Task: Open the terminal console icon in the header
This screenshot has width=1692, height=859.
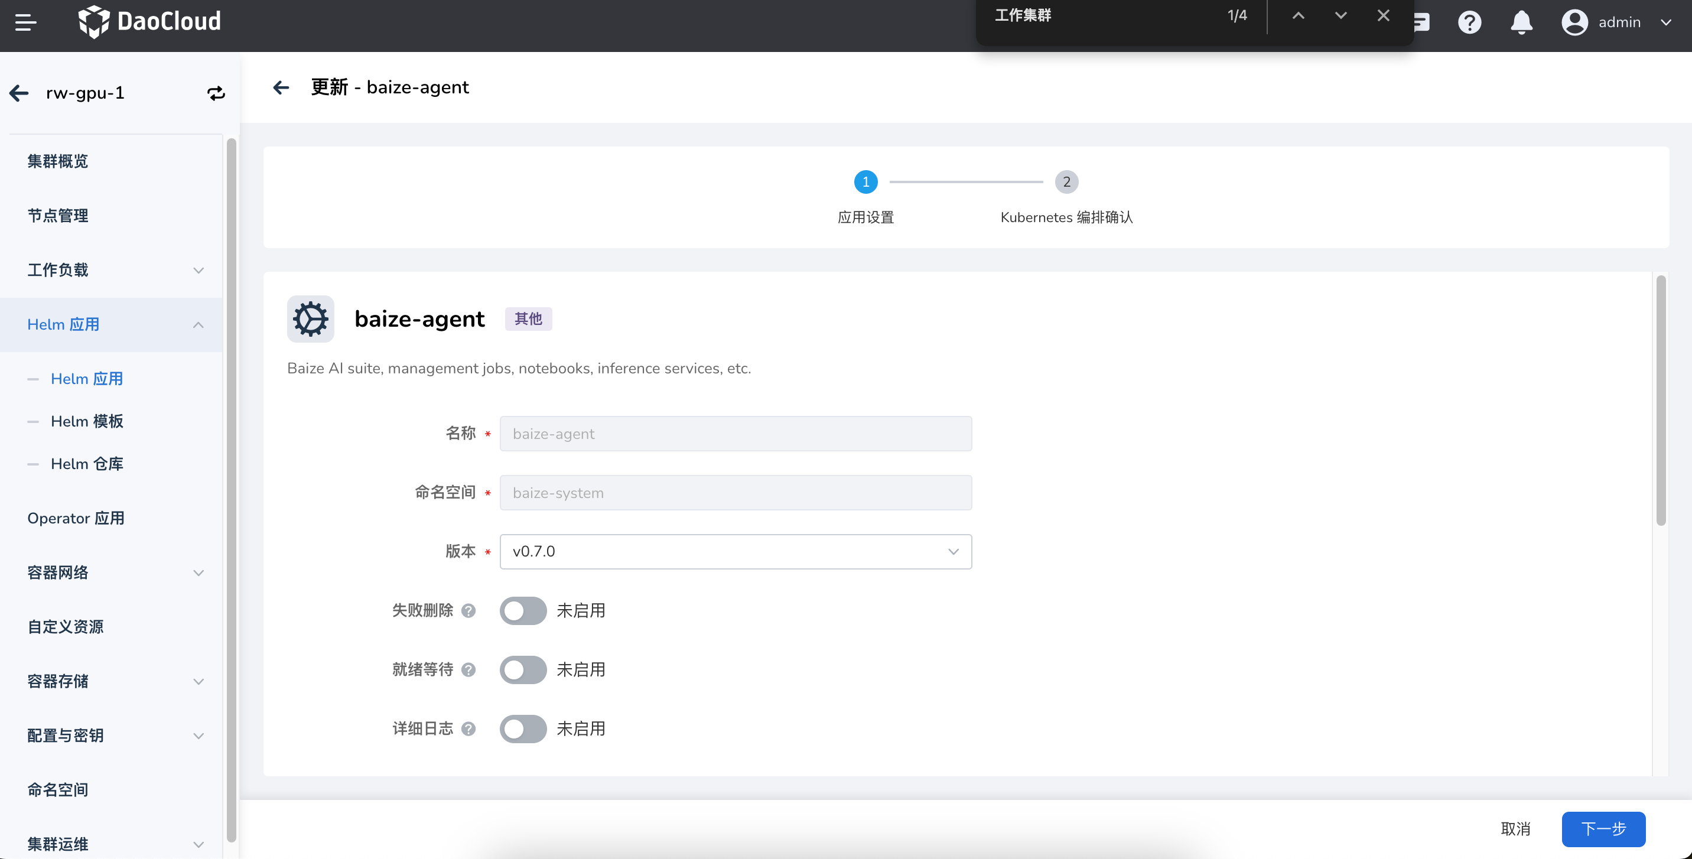Action: pos(1421,22)
